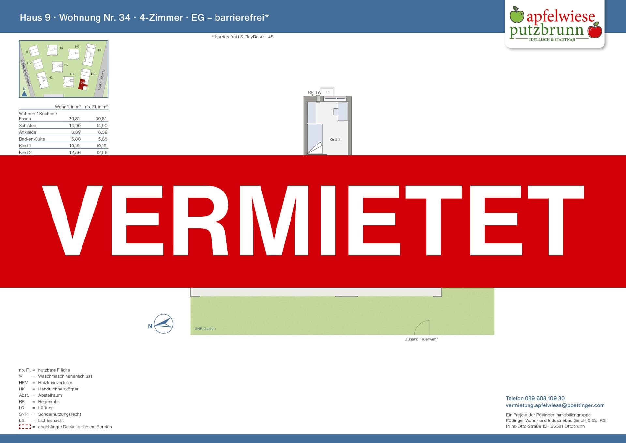Click the Zugang Feuerwehr label
This screenshot has height=443, width=626.
pos(421,339)
